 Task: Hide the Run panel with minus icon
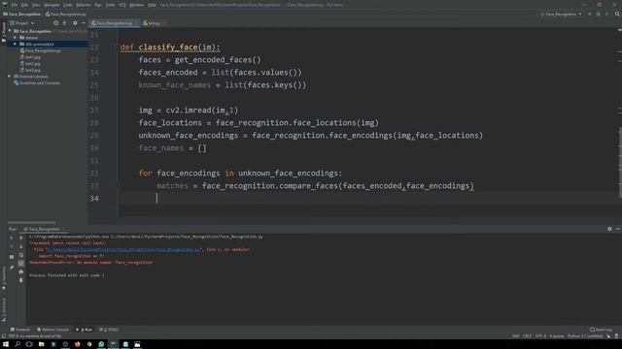618,229
